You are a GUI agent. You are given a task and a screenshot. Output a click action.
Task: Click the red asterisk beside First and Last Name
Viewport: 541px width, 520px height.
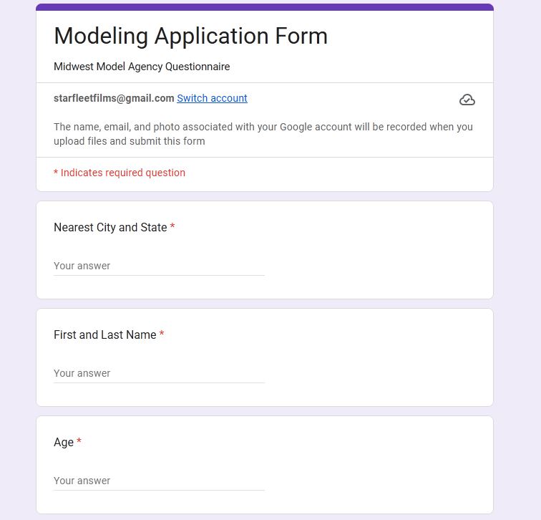162,334
